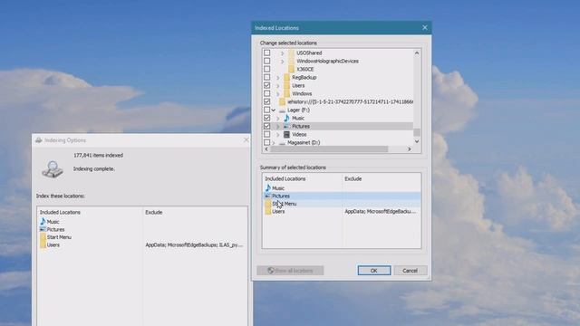Click the Included Locations header in summary
The width and height of the screenshot is (580, 326).
[285, 178]
